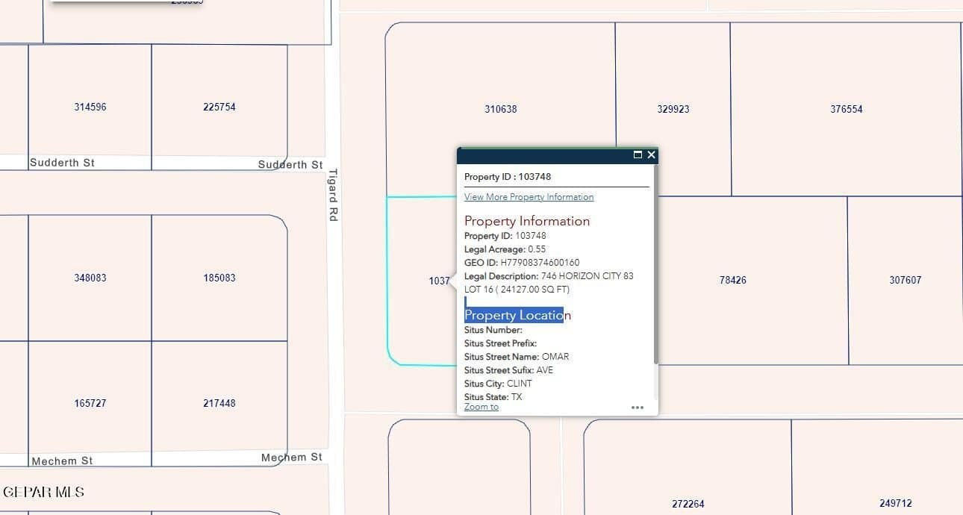The width and height of the screenshot is (963, 515).
Task: Select parcel 310638 on the map
Action: pyautogui.click(x=500, y=109)
